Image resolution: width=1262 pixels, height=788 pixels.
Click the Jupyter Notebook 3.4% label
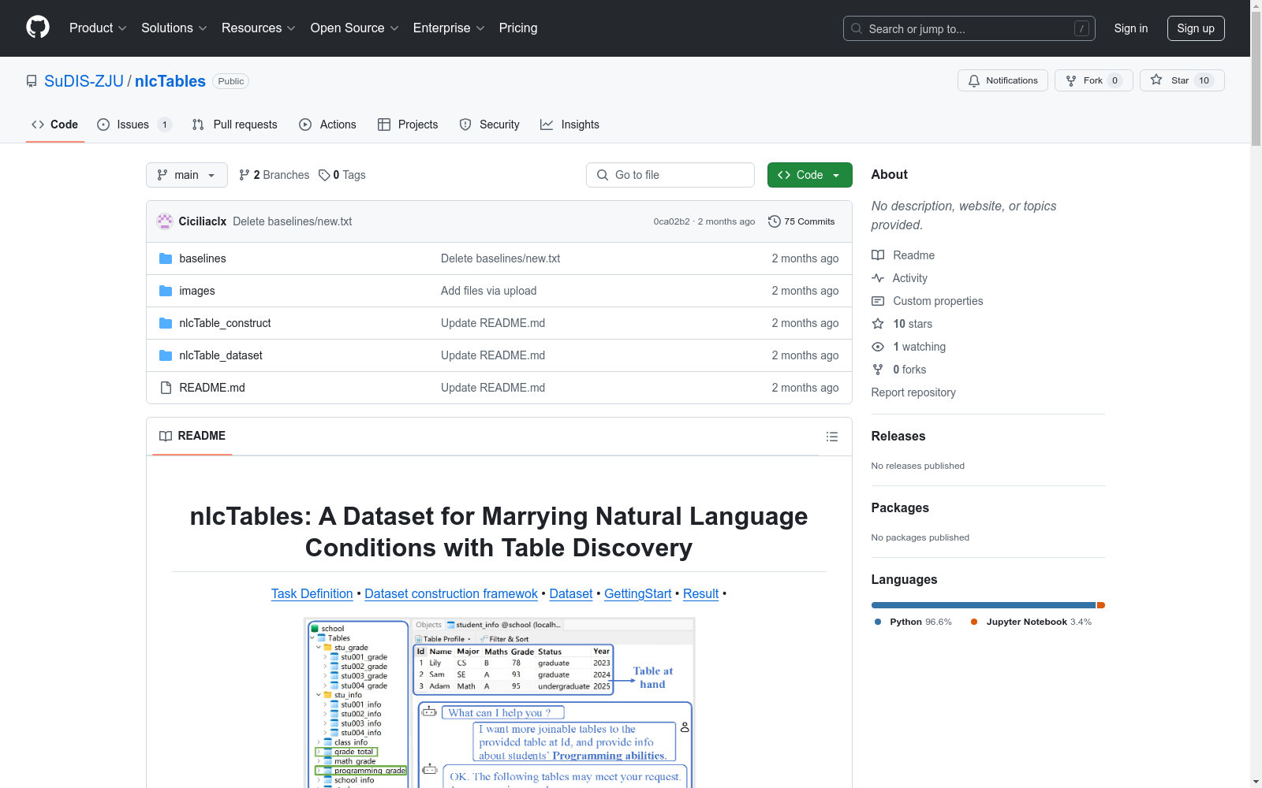(1032, 622)
